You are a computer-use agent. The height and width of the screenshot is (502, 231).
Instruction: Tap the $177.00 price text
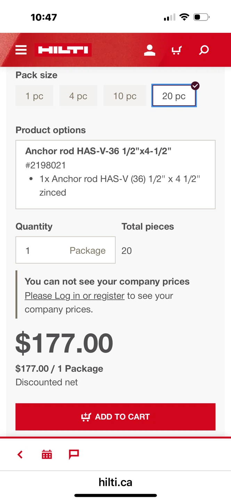(64, 343)
